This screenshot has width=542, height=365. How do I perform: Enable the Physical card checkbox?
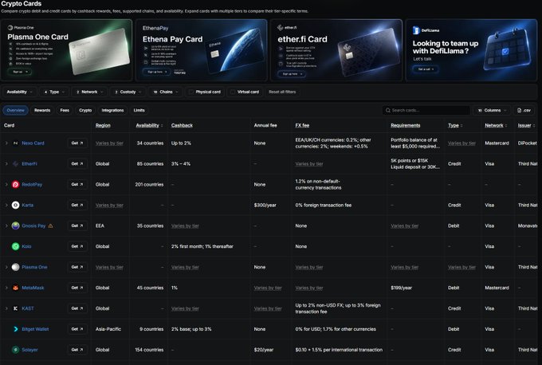[190, 92]
